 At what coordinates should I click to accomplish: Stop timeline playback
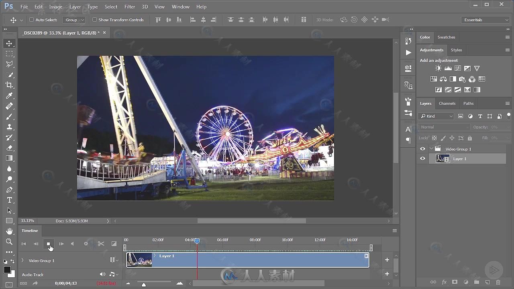48,244
